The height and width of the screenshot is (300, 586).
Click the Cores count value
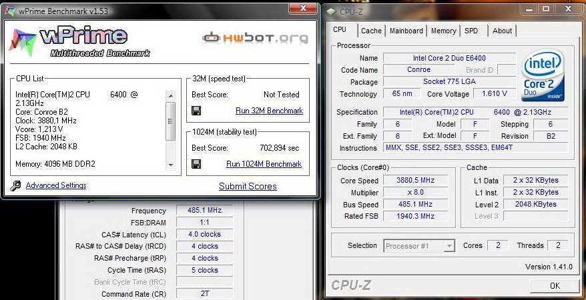[x=498, y=245]
